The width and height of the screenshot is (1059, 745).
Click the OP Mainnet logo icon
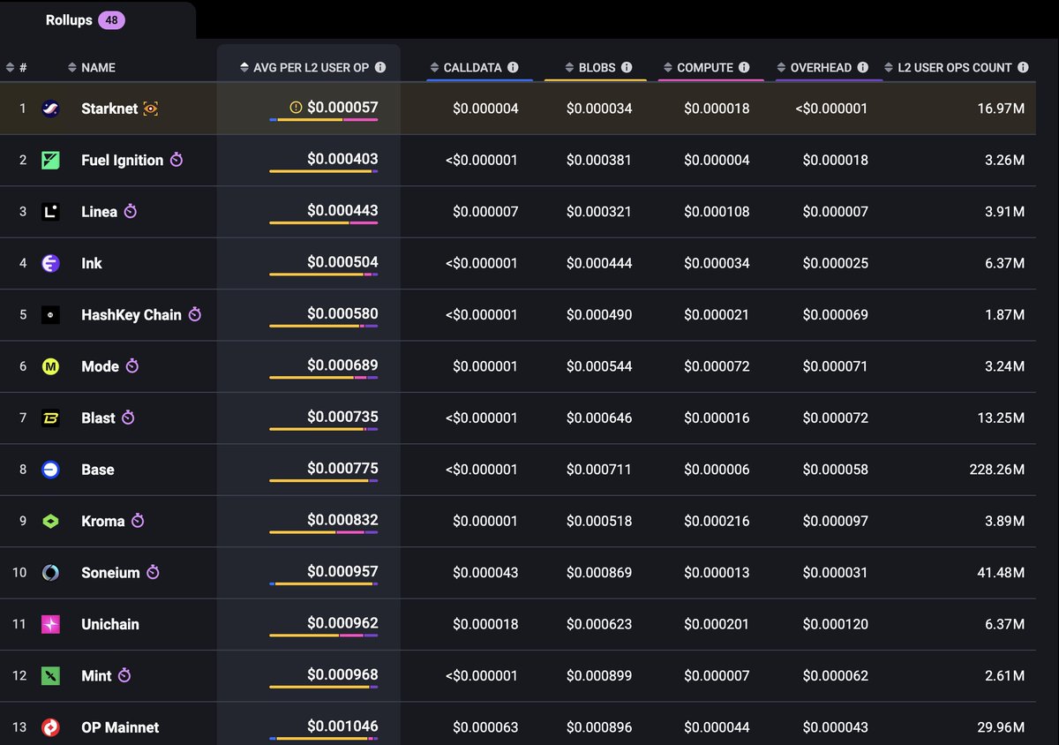[49, 727]
